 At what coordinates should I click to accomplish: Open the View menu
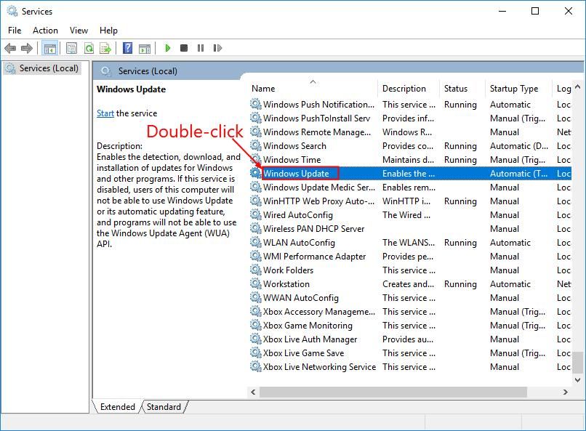(x=79, y=30)
